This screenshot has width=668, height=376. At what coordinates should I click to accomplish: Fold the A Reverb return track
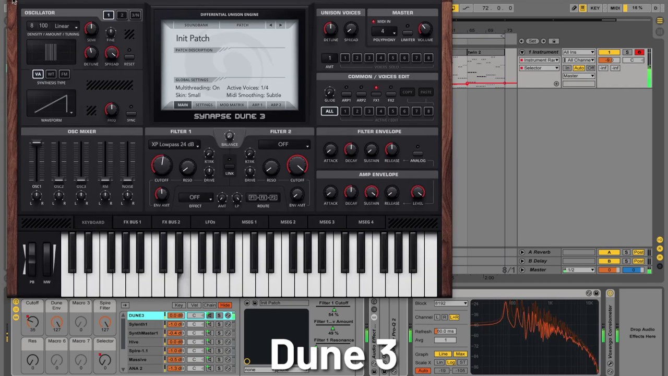(x=522, y=252)
